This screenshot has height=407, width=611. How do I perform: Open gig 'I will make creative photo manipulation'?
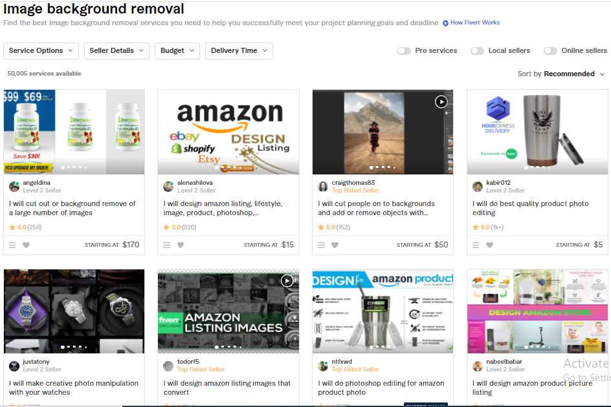74,388
